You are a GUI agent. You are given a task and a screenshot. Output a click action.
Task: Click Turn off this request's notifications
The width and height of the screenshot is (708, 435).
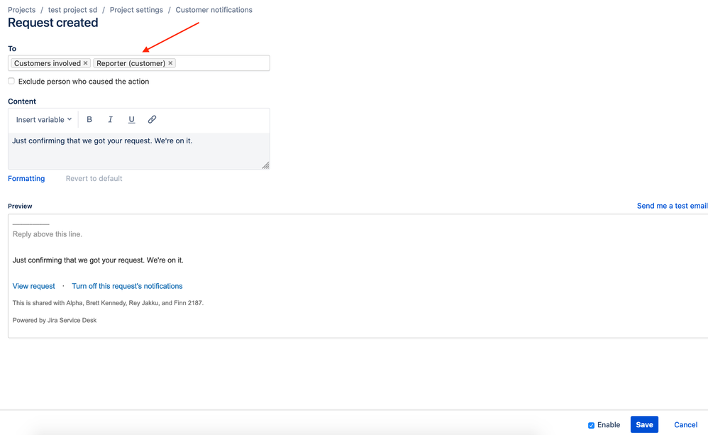pos(127,286)
